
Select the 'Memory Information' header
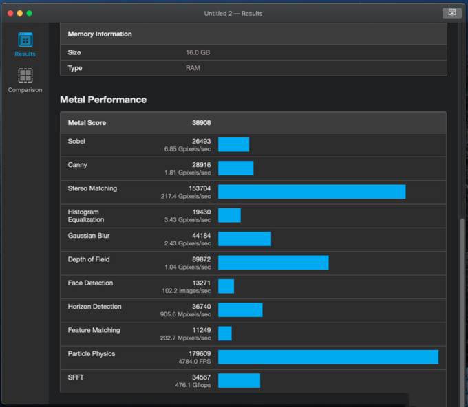[100, 34]
